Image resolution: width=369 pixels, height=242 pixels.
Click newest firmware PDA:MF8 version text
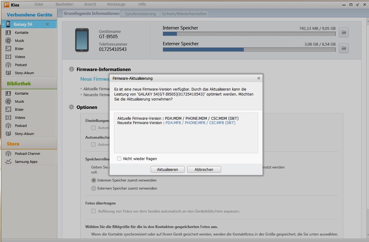[201, 123]
